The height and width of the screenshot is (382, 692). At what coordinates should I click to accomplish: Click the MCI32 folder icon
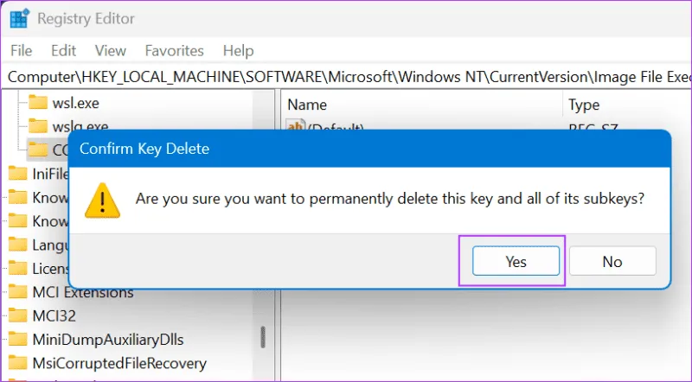17,315
